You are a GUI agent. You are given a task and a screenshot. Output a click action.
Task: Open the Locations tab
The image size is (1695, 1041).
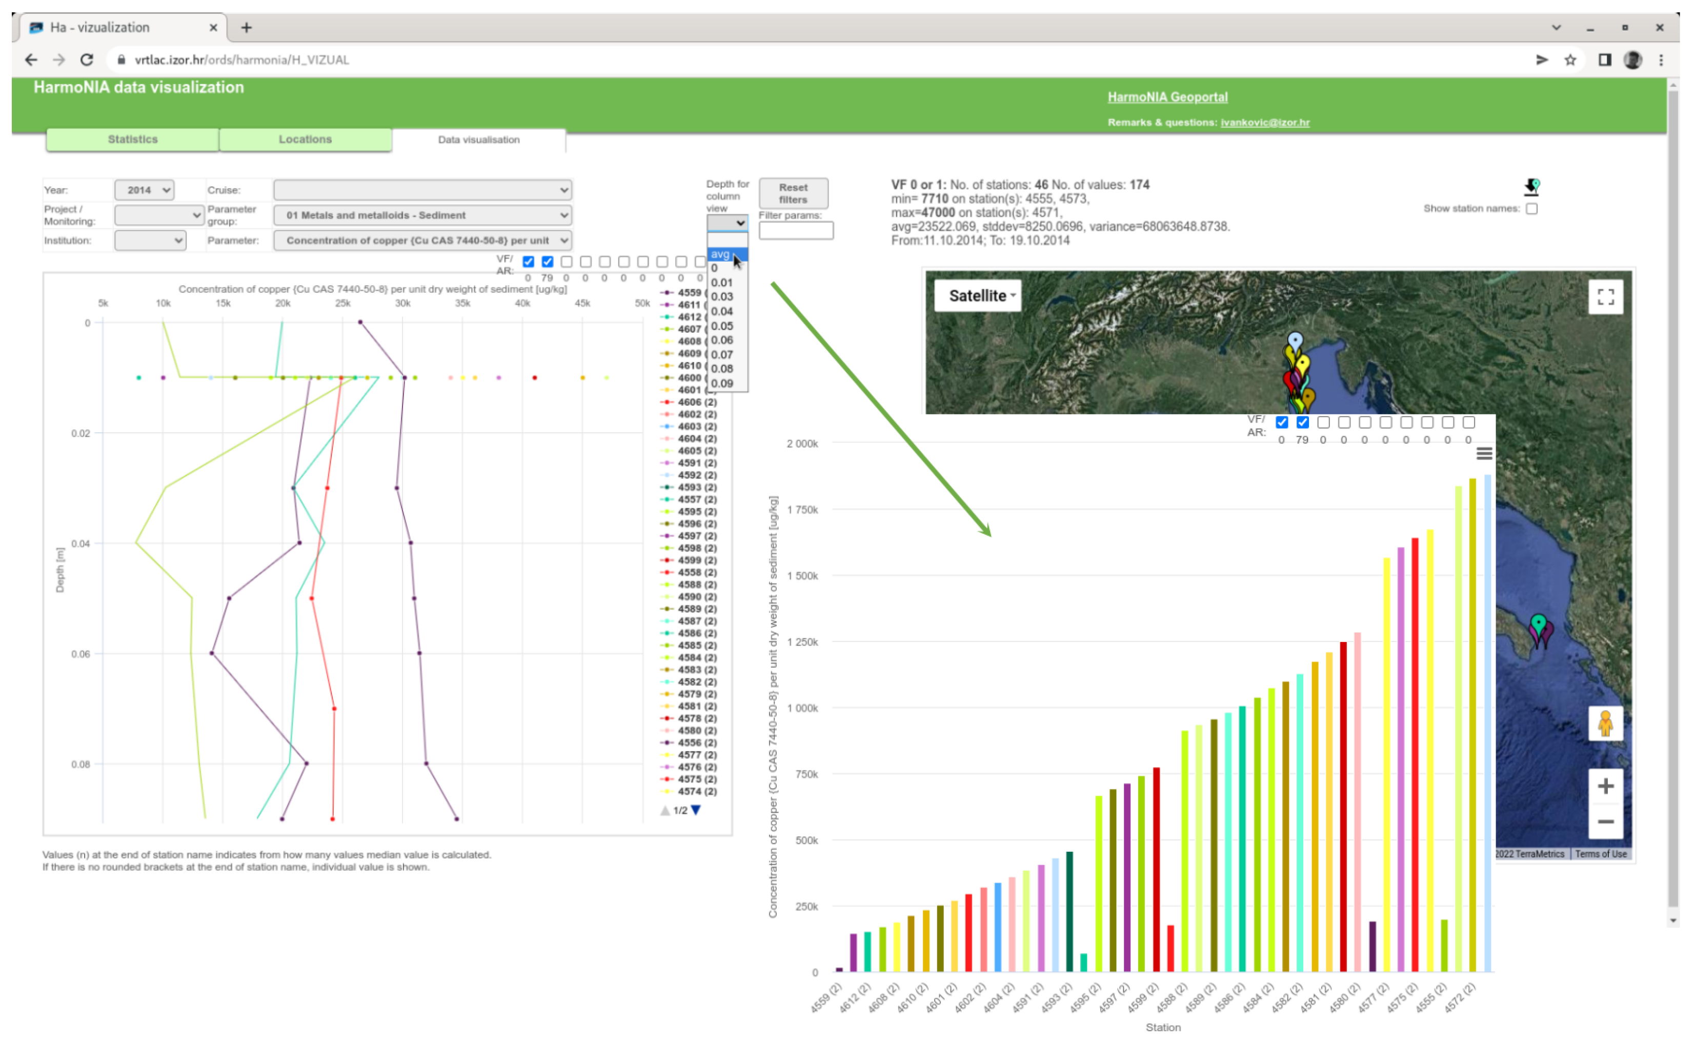pos(305,139)
